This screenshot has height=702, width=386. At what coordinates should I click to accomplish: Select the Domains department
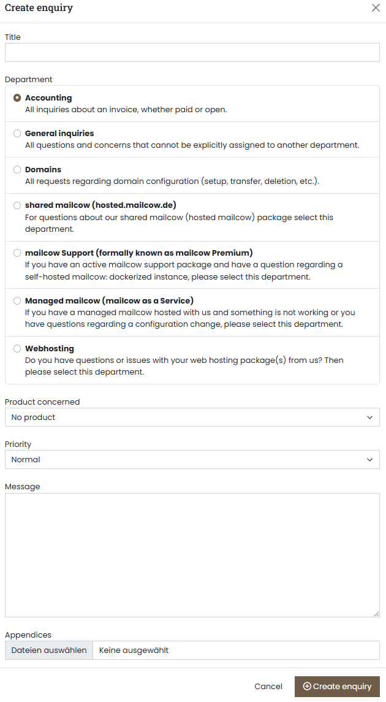17,169
